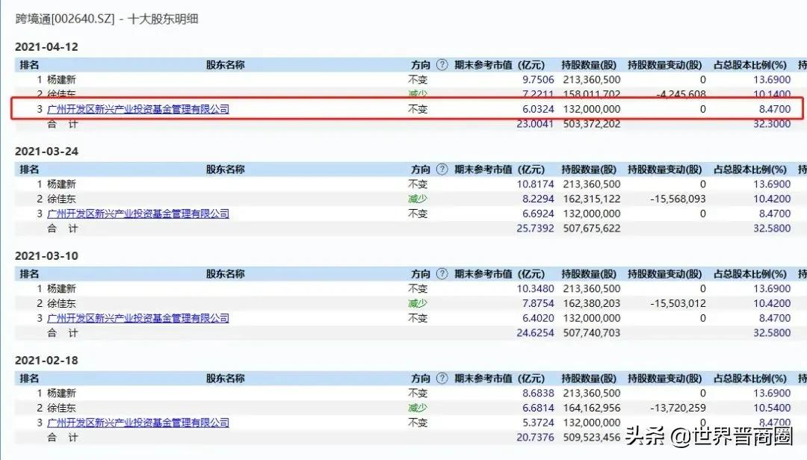Click total market value 24.6254
Image resolution: width=807 pixels, height=460 pixels.
pyautogui.click(x=535, y=333)
